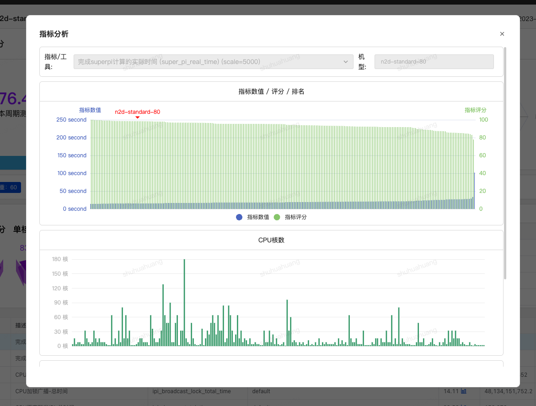Close the 指标分析 dialog with the X
Image resolution: width=536 pixels, height=406 pixels.
point(502,34)
